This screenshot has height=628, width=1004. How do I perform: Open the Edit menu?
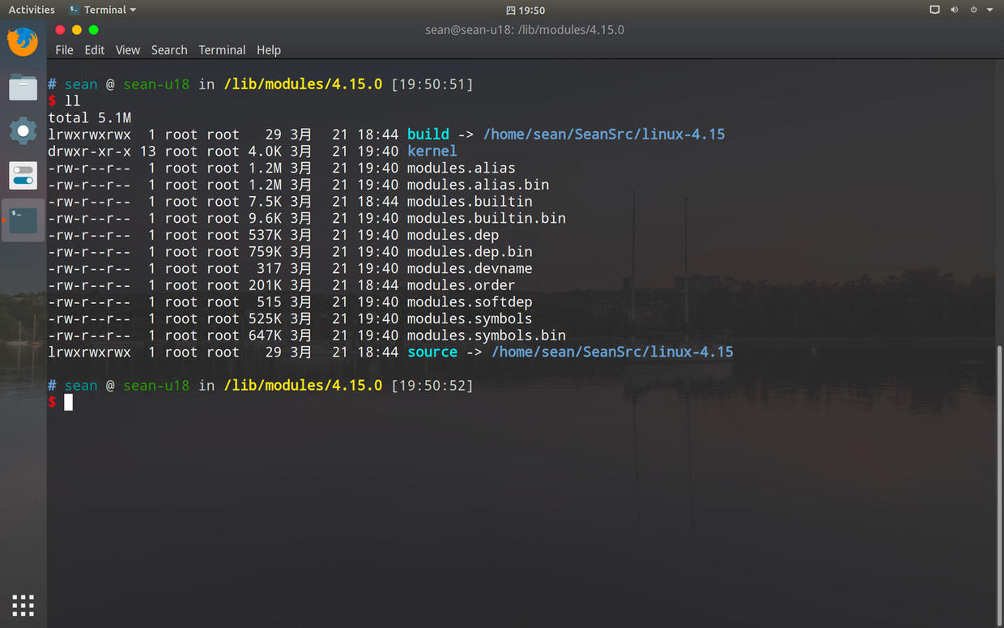pyautogui.click(x=95, y=50)
